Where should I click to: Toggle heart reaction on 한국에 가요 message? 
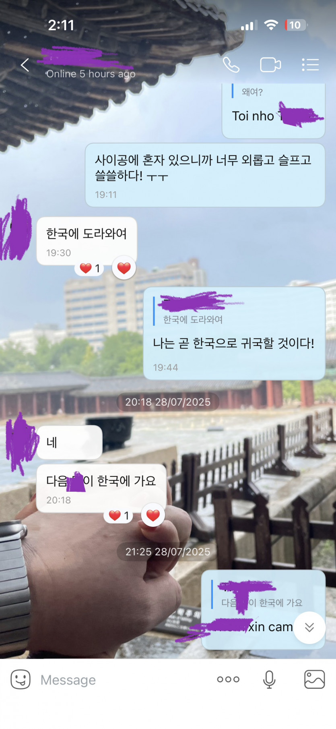tap(153, 515)
